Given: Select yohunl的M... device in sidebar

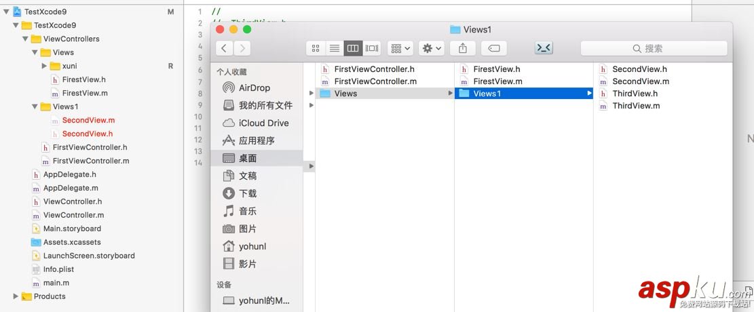Looking at the screenshot, I should coord(257,301).
